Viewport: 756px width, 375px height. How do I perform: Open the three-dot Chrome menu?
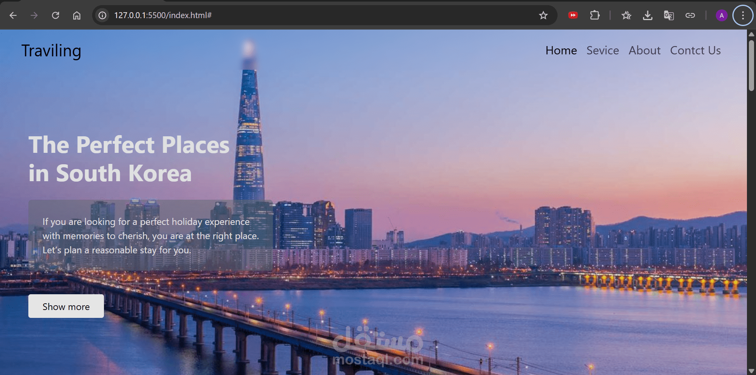[743, 15]
